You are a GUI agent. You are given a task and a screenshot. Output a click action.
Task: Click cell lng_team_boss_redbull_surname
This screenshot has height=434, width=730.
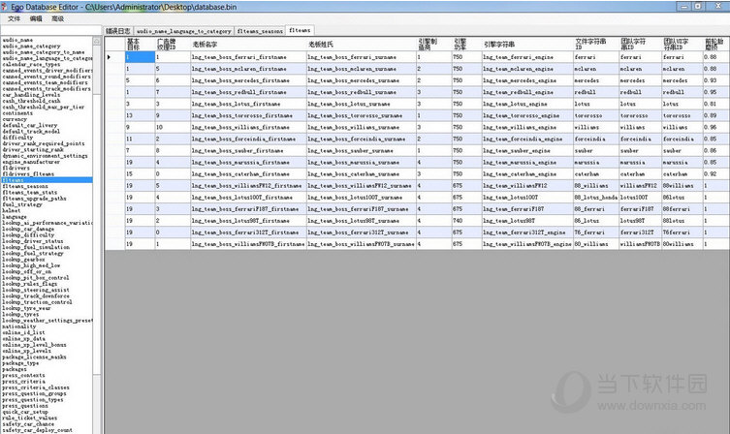pyautogui.click(x=362, y=92)
